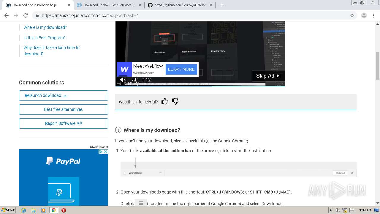Click the scrollbar down arrow
The image size is (380, 214).
click(378, 203)
